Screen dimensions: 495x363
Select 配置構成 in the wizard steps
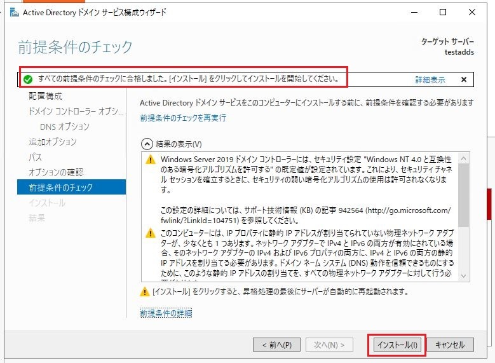[x=46, y=96]
